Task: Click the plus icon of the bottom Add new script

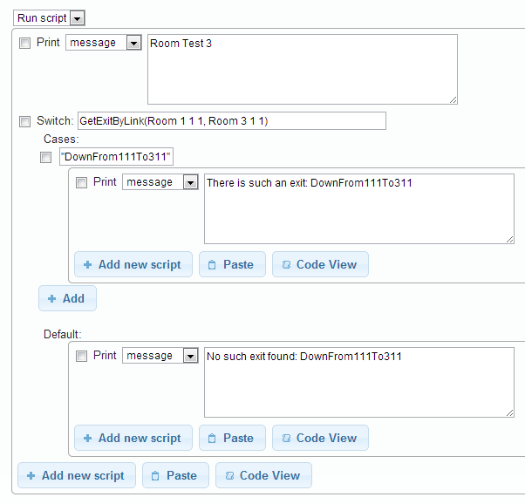Action: pos(31,475)
